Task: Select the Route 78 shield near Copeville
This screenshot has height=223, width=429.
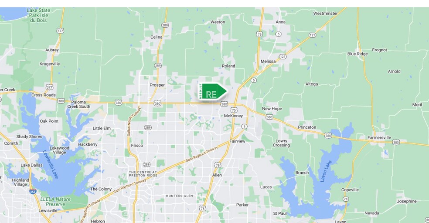Action: click(346, 199)
